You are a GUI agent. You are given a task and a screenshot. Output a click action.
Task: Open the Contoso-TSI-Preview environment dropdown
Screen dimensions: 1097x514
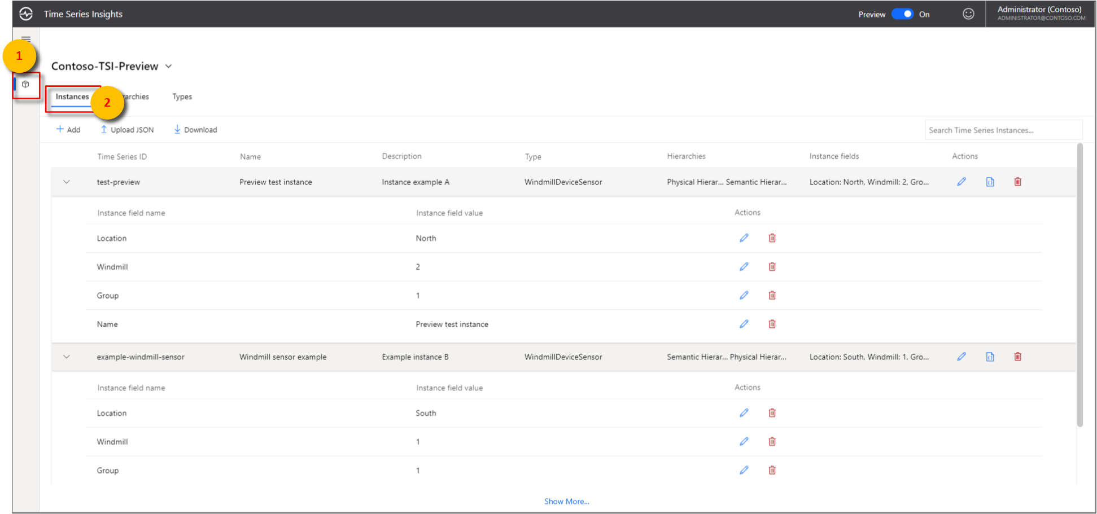tap(168, 67)
